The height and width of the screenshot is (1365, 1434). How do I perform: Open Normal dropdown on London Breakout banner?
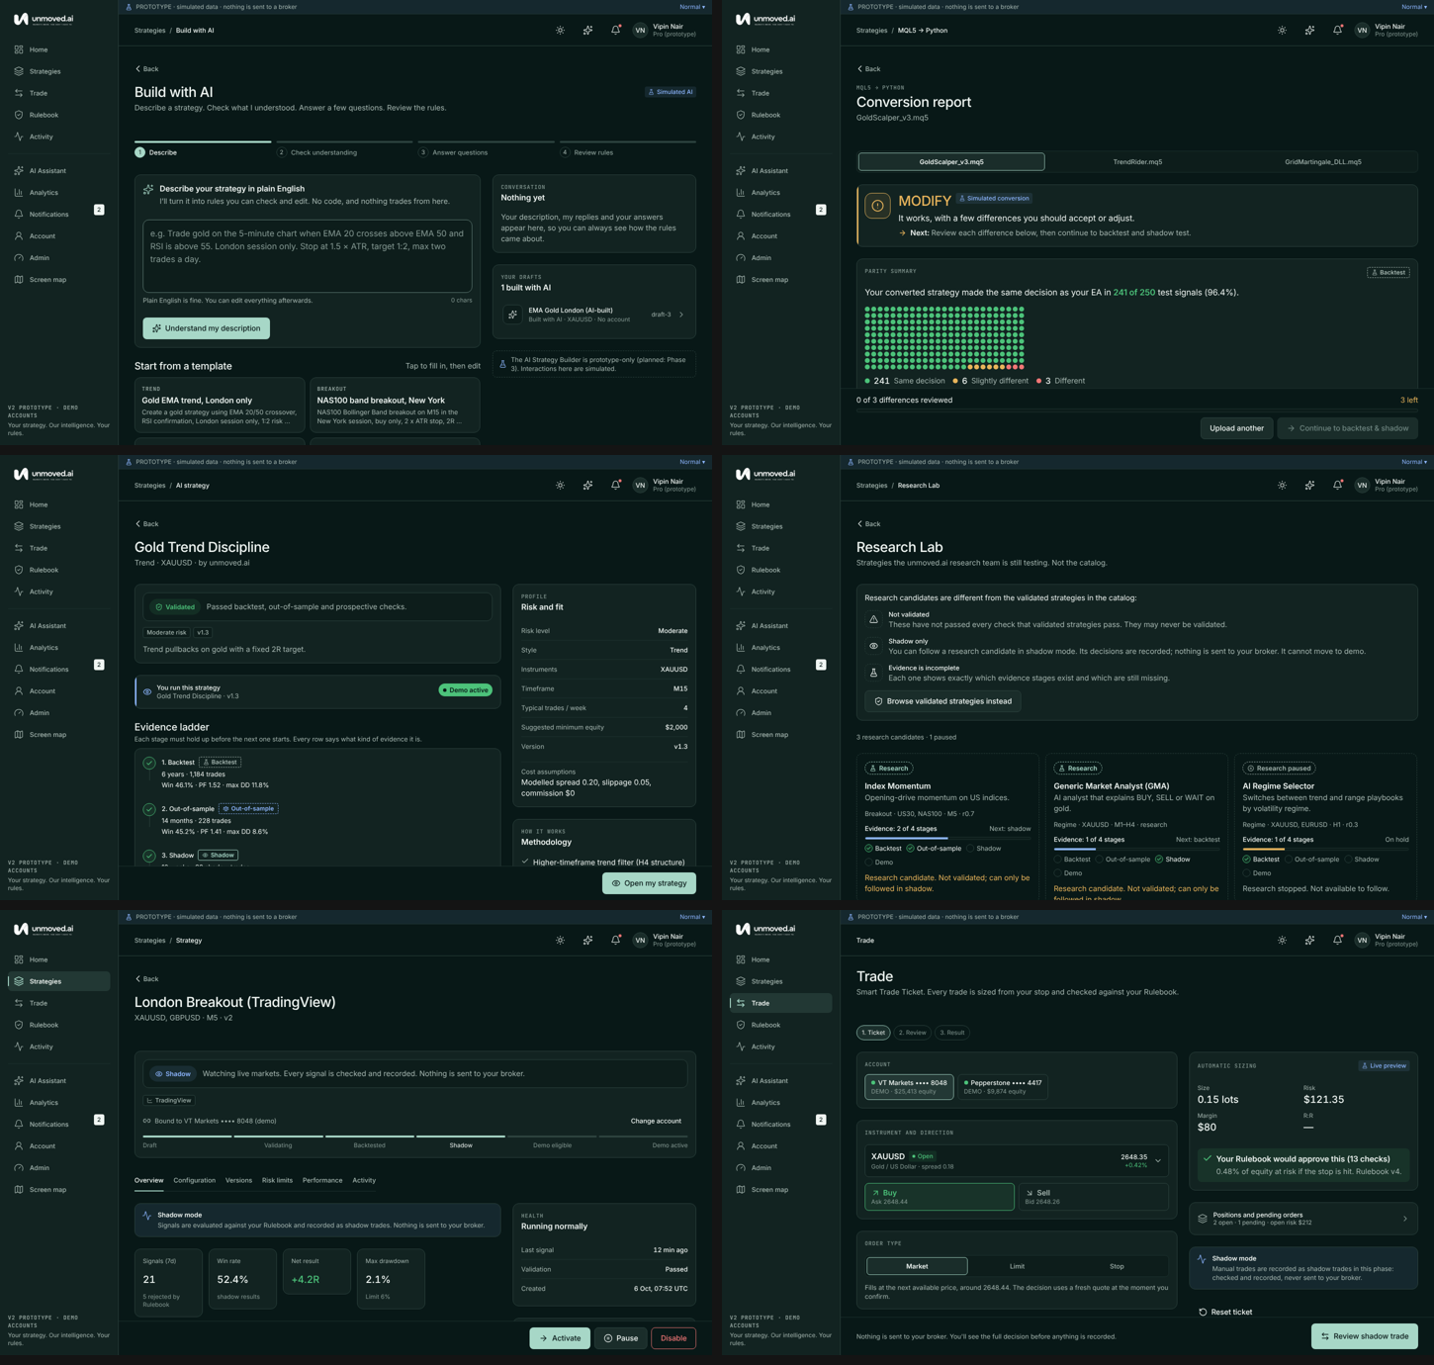pyautogui.click(x=692, y=917)
